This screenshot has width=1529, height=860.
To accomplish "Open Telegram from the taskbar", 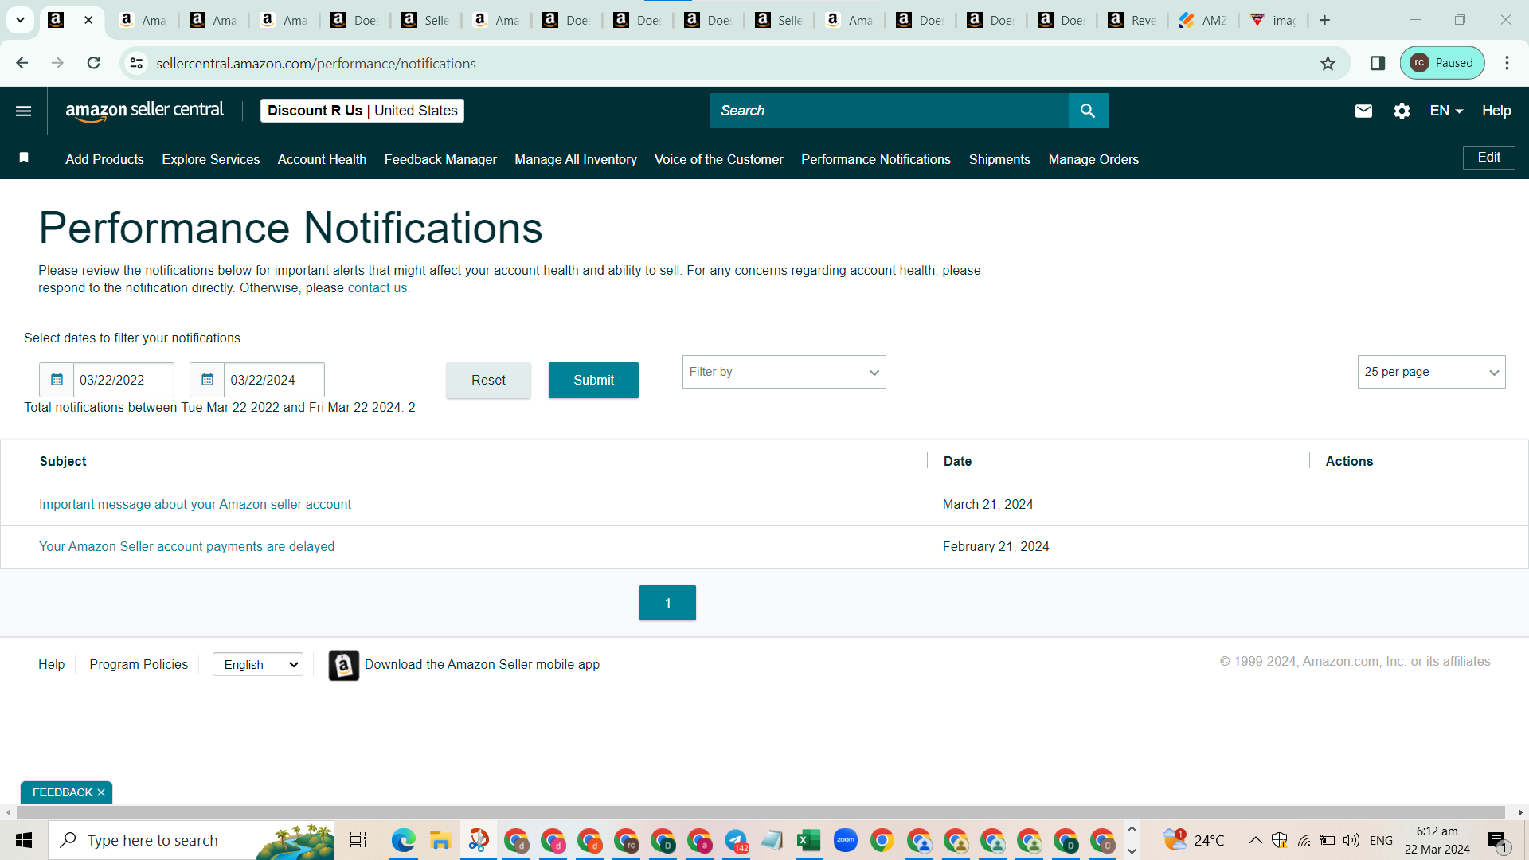I will pos(736,840).
